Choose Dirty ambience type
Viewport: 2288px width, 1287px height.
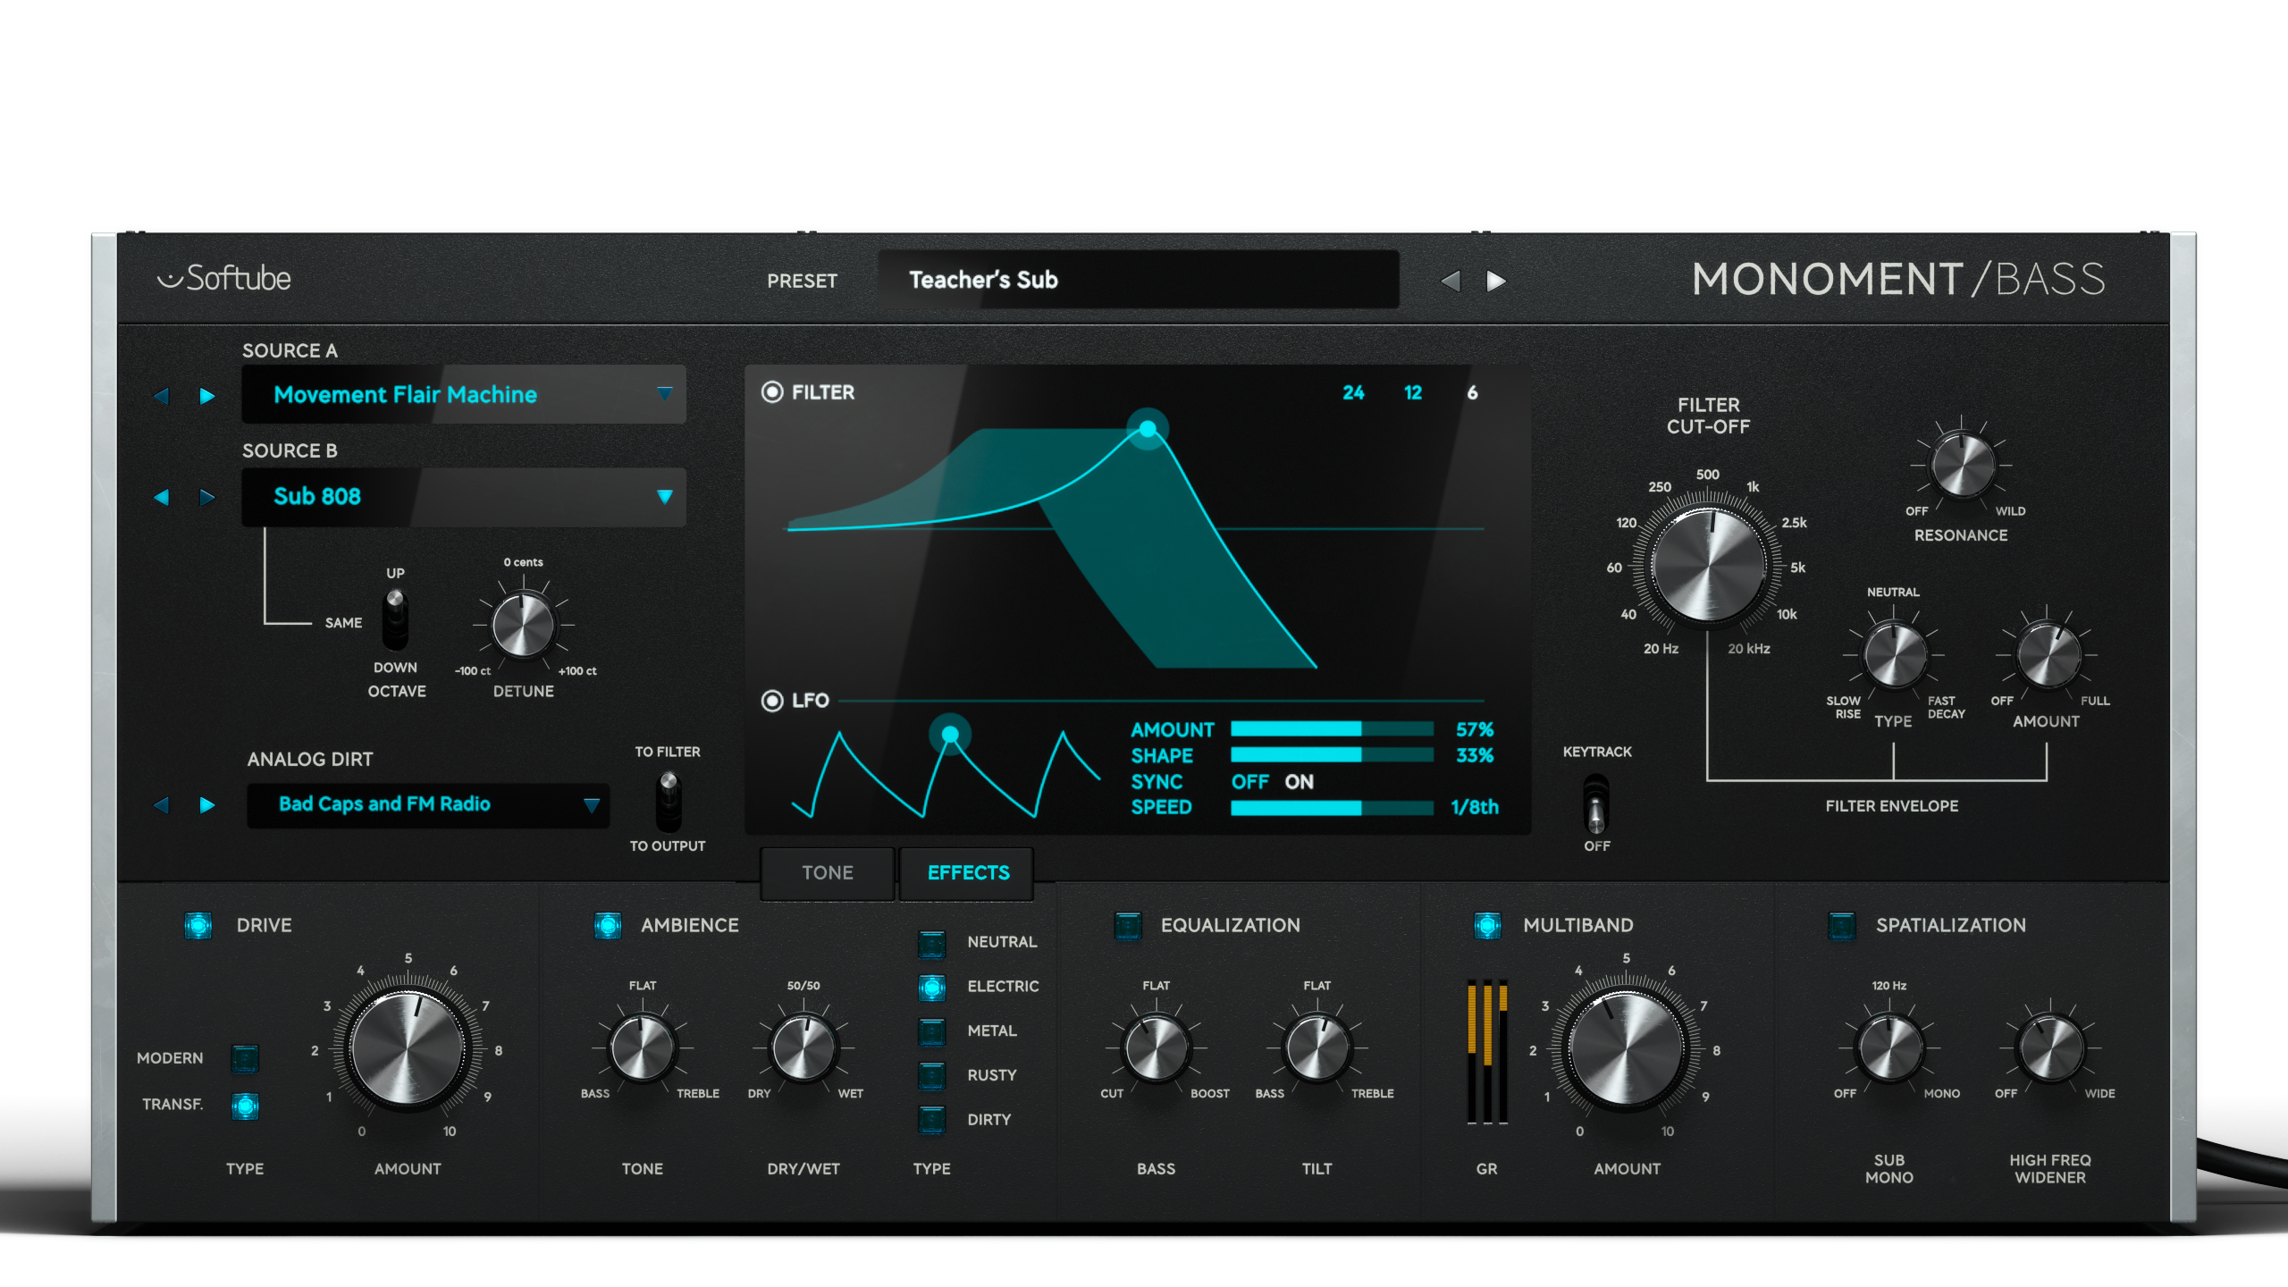(x=931, y=1119)
